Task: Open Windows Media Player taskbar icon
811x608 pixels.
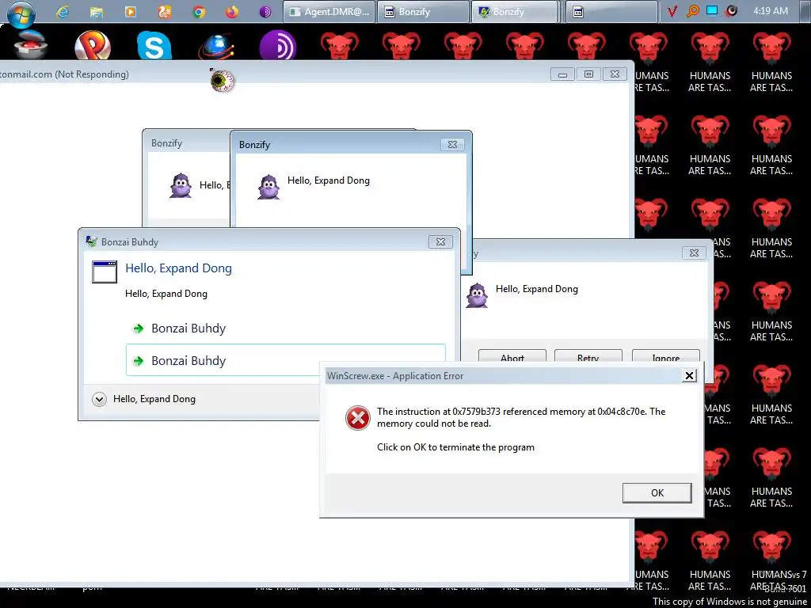Action: coord(131,11)
